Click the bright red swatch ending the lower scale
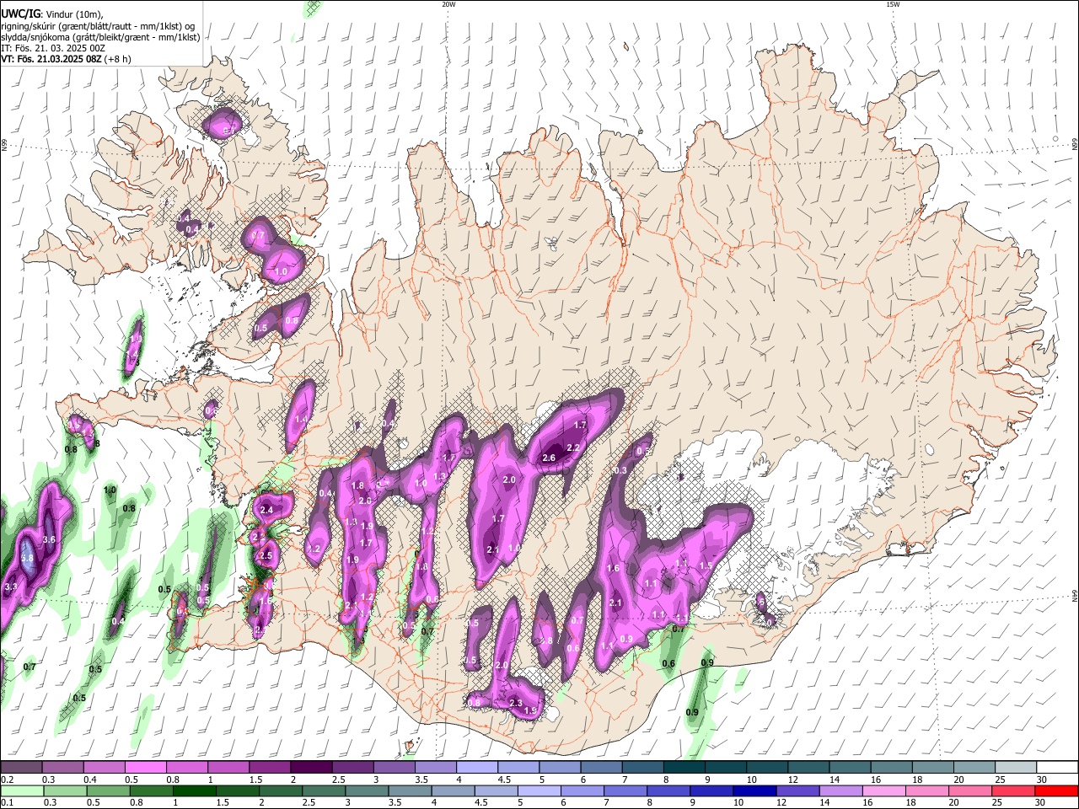The height and width of the screenshot is (809, 1079). pos(1056,790)
